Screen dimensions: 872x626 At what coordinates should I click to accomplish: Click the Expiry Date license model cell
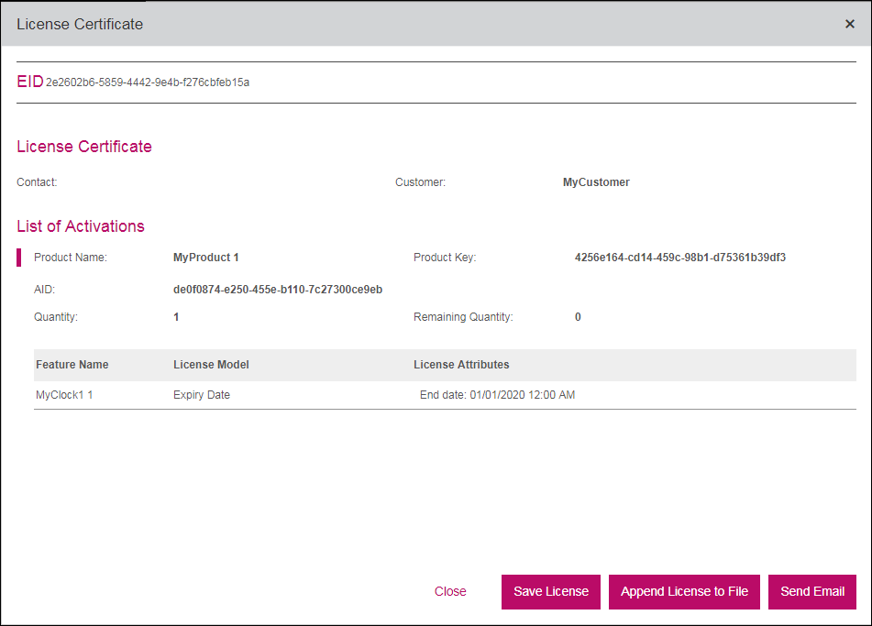(x=202, y=395)
